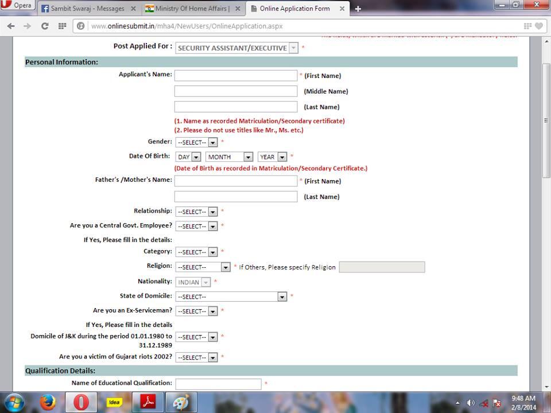Launch Firefox from the taskbar

pyautogui.click(x=48, y=403)
